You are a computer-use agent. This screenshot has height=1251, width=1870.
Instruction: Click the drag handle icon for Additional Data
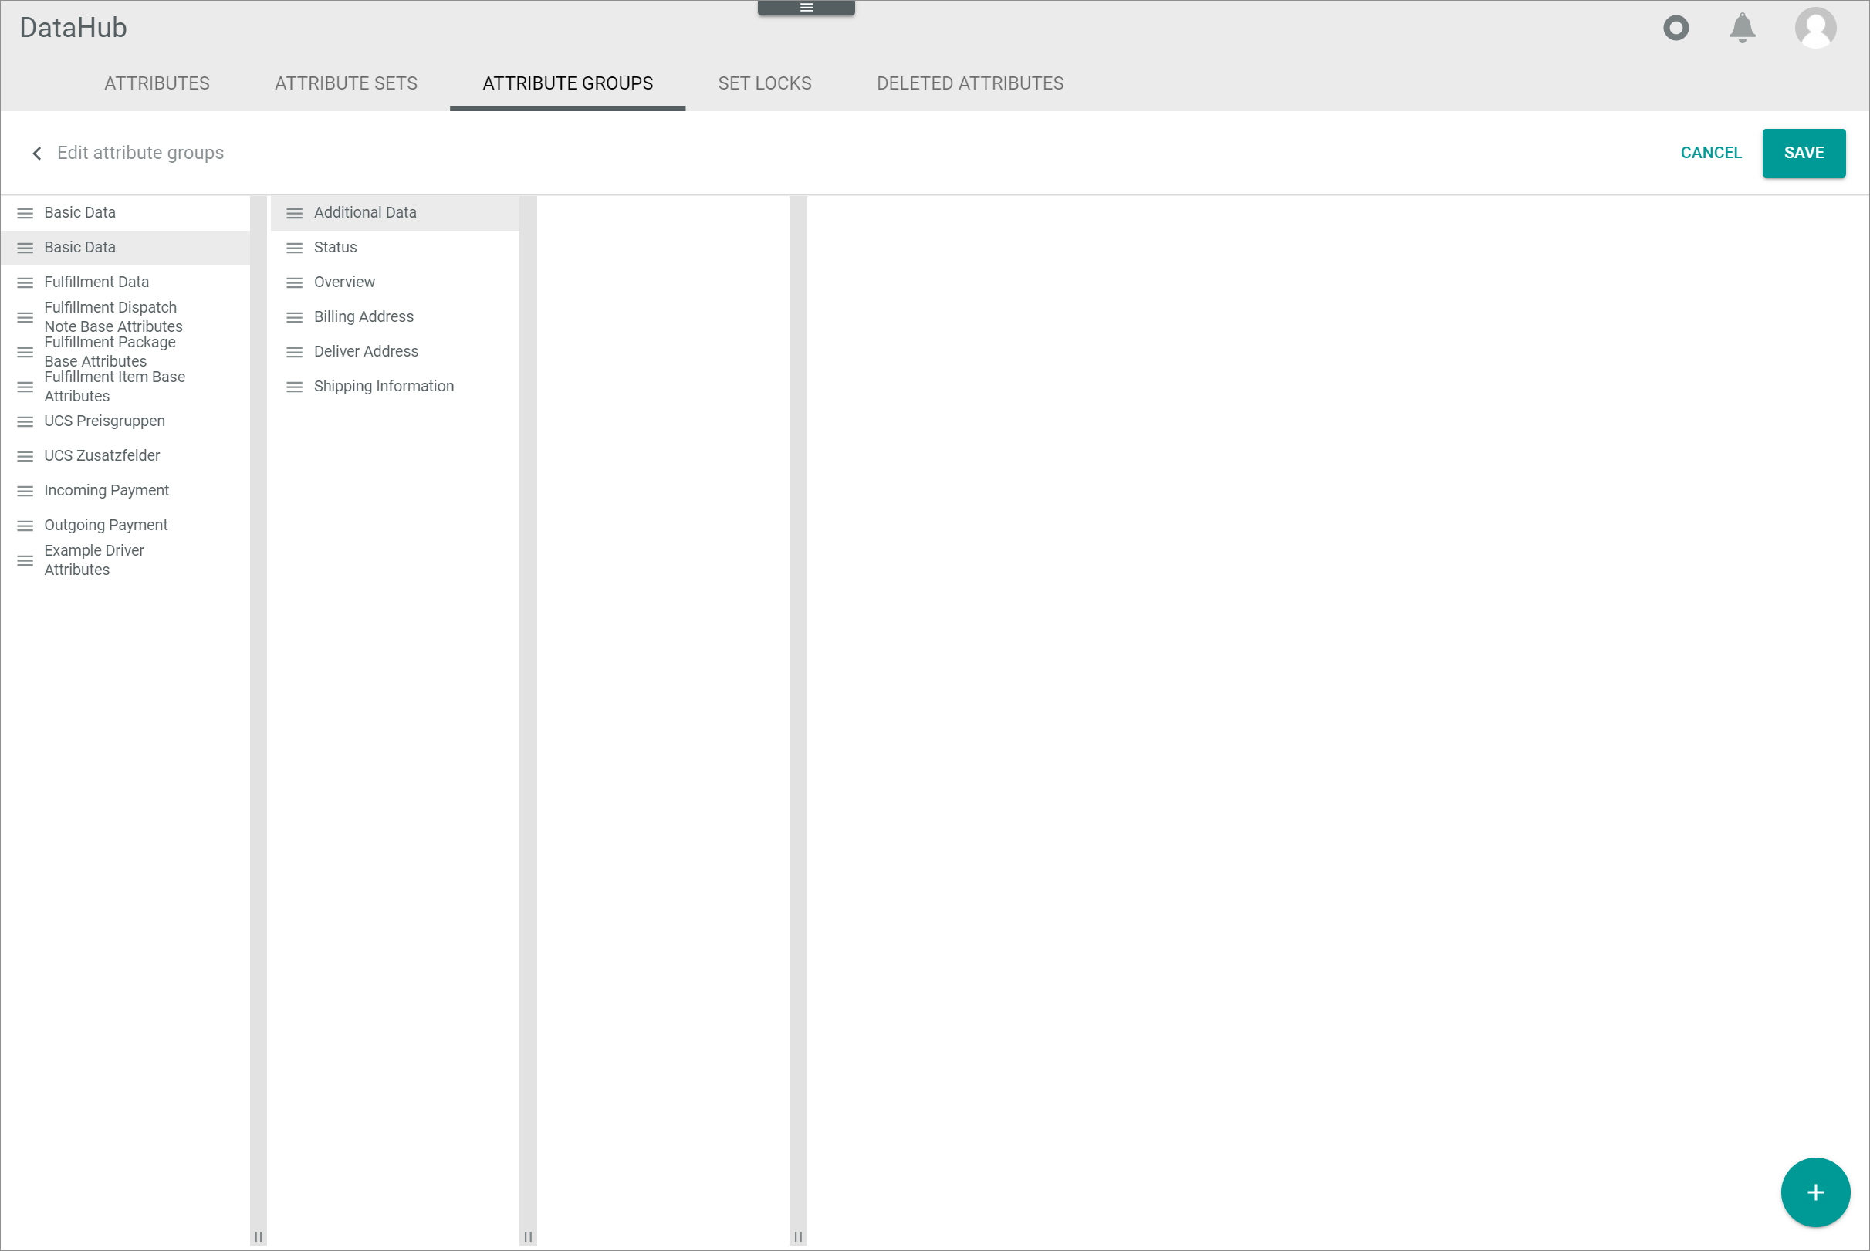(x=295, y=212)
